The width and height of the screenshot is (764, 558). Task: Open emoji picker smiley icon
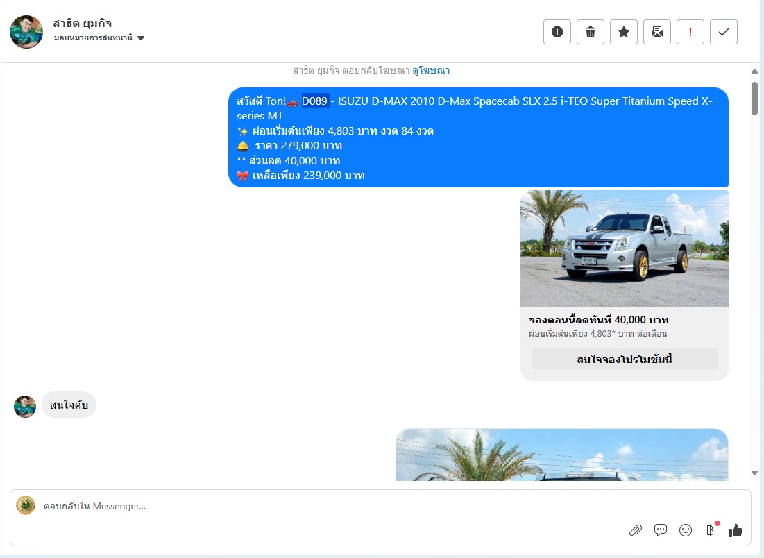click(x=686, y=530)
